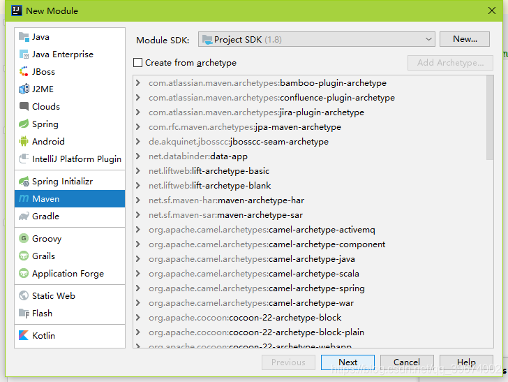
Task: Expand camel-archetype-activemq entry
Action: click(138, 230)
